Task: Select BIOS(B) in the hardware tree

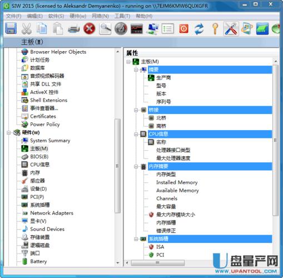Action: click(x=39, y=157)
